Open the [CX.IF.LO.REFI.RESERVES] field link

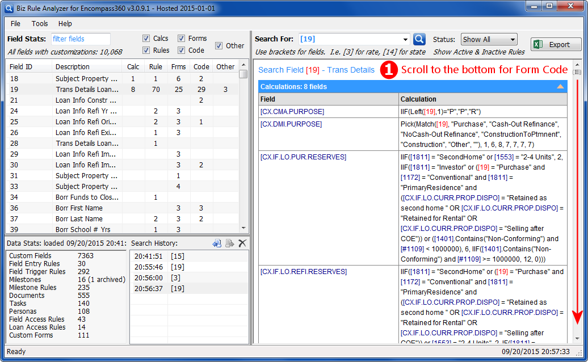(x=304, y=272)
